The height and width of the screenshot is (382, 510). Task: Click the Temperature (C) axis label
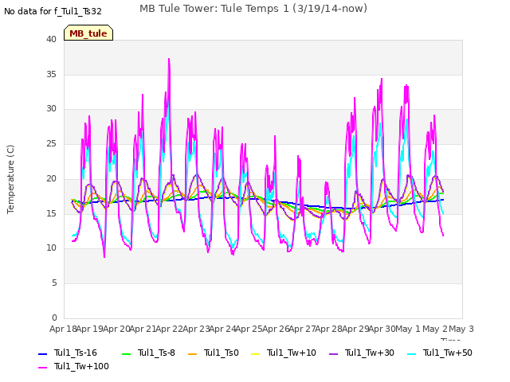coord(10,179)
